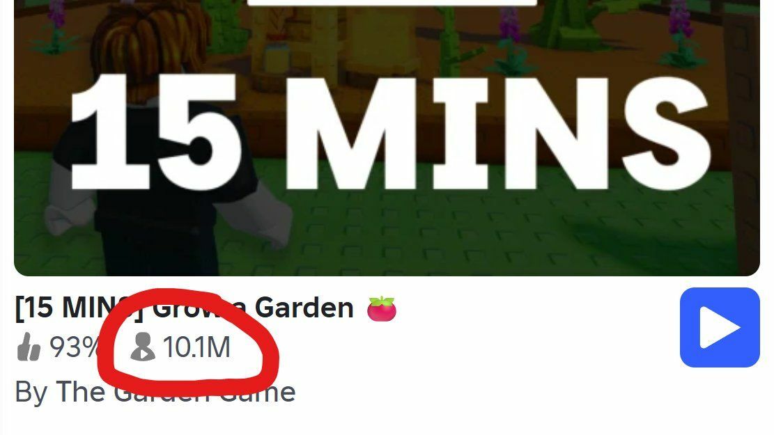The width and height of the screenshot is (774, 435).
Task: Open the Grow a Garden thumbnail image
Action: (x=387, y=138)
